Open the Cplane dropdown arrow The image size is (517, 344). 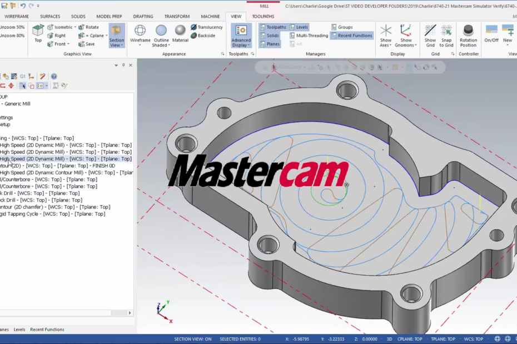click(x=107, y=36)
